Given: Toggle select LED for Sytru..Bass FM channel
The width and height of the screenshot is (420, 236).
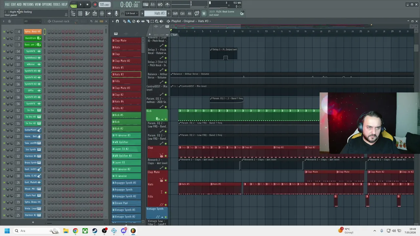Looking at the screenshot, I should point(45,31).
